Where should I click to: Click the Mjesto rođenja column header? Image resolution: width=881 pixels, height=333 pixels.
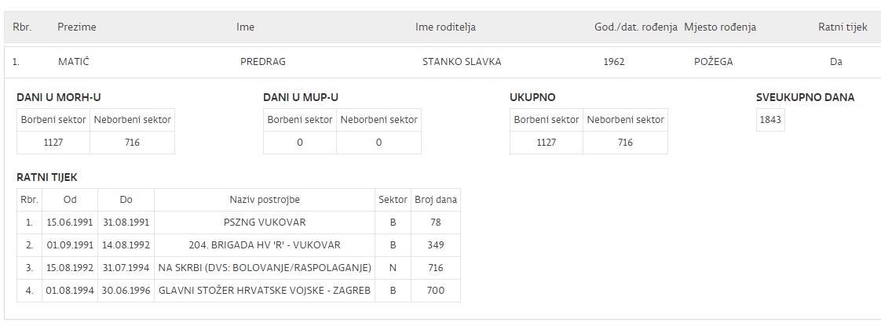coord(720,27)
